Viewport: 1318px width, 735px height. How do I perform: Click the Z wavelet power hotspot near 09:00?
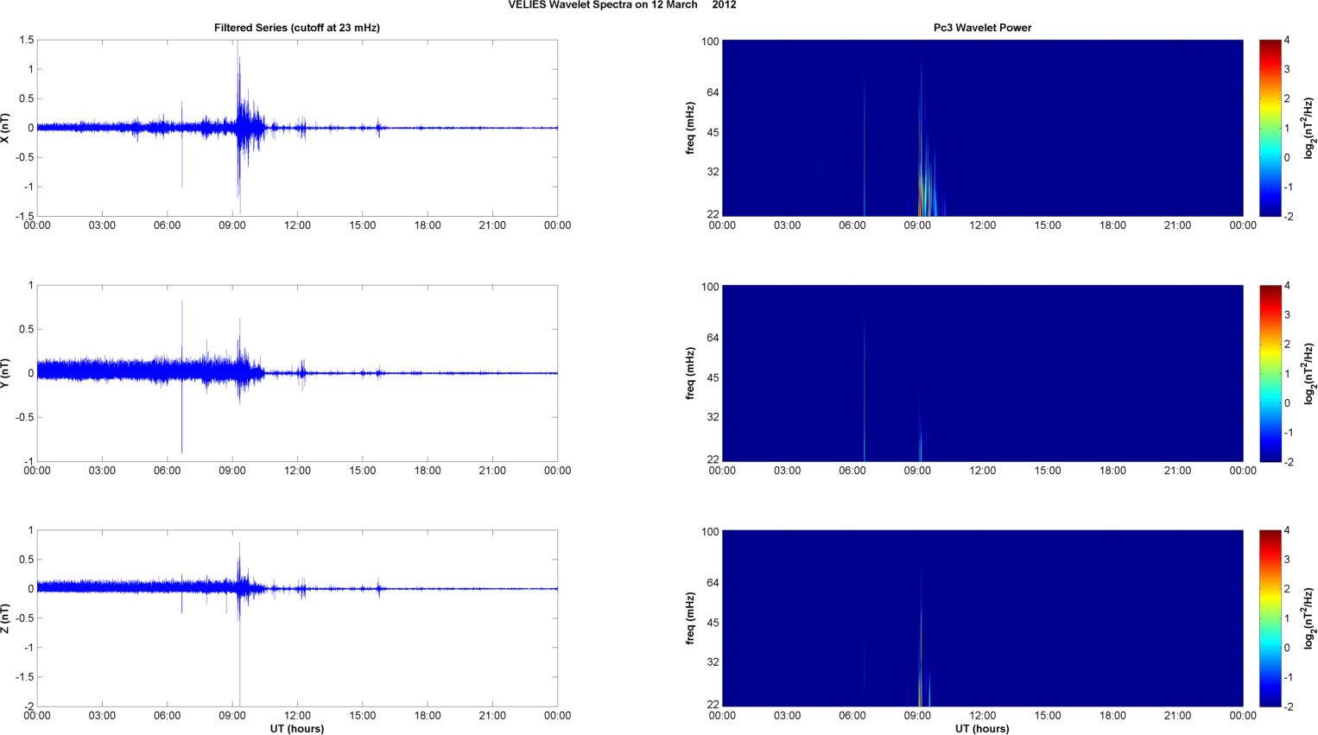tap(921, 674)
